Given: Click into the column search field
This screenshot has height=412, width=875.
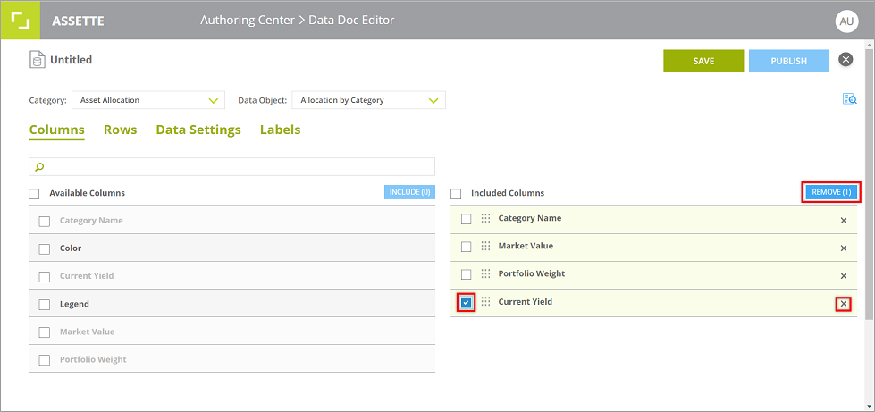Looking at the screenshot, I should pyautogui.click(x=231, y=167).
